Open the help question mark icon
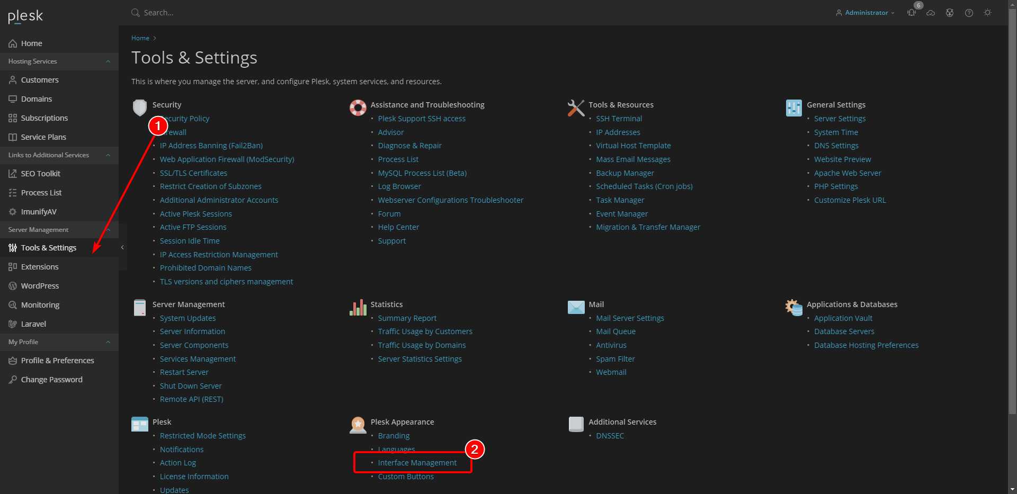The image size is (1017, 494). point(969,13)
